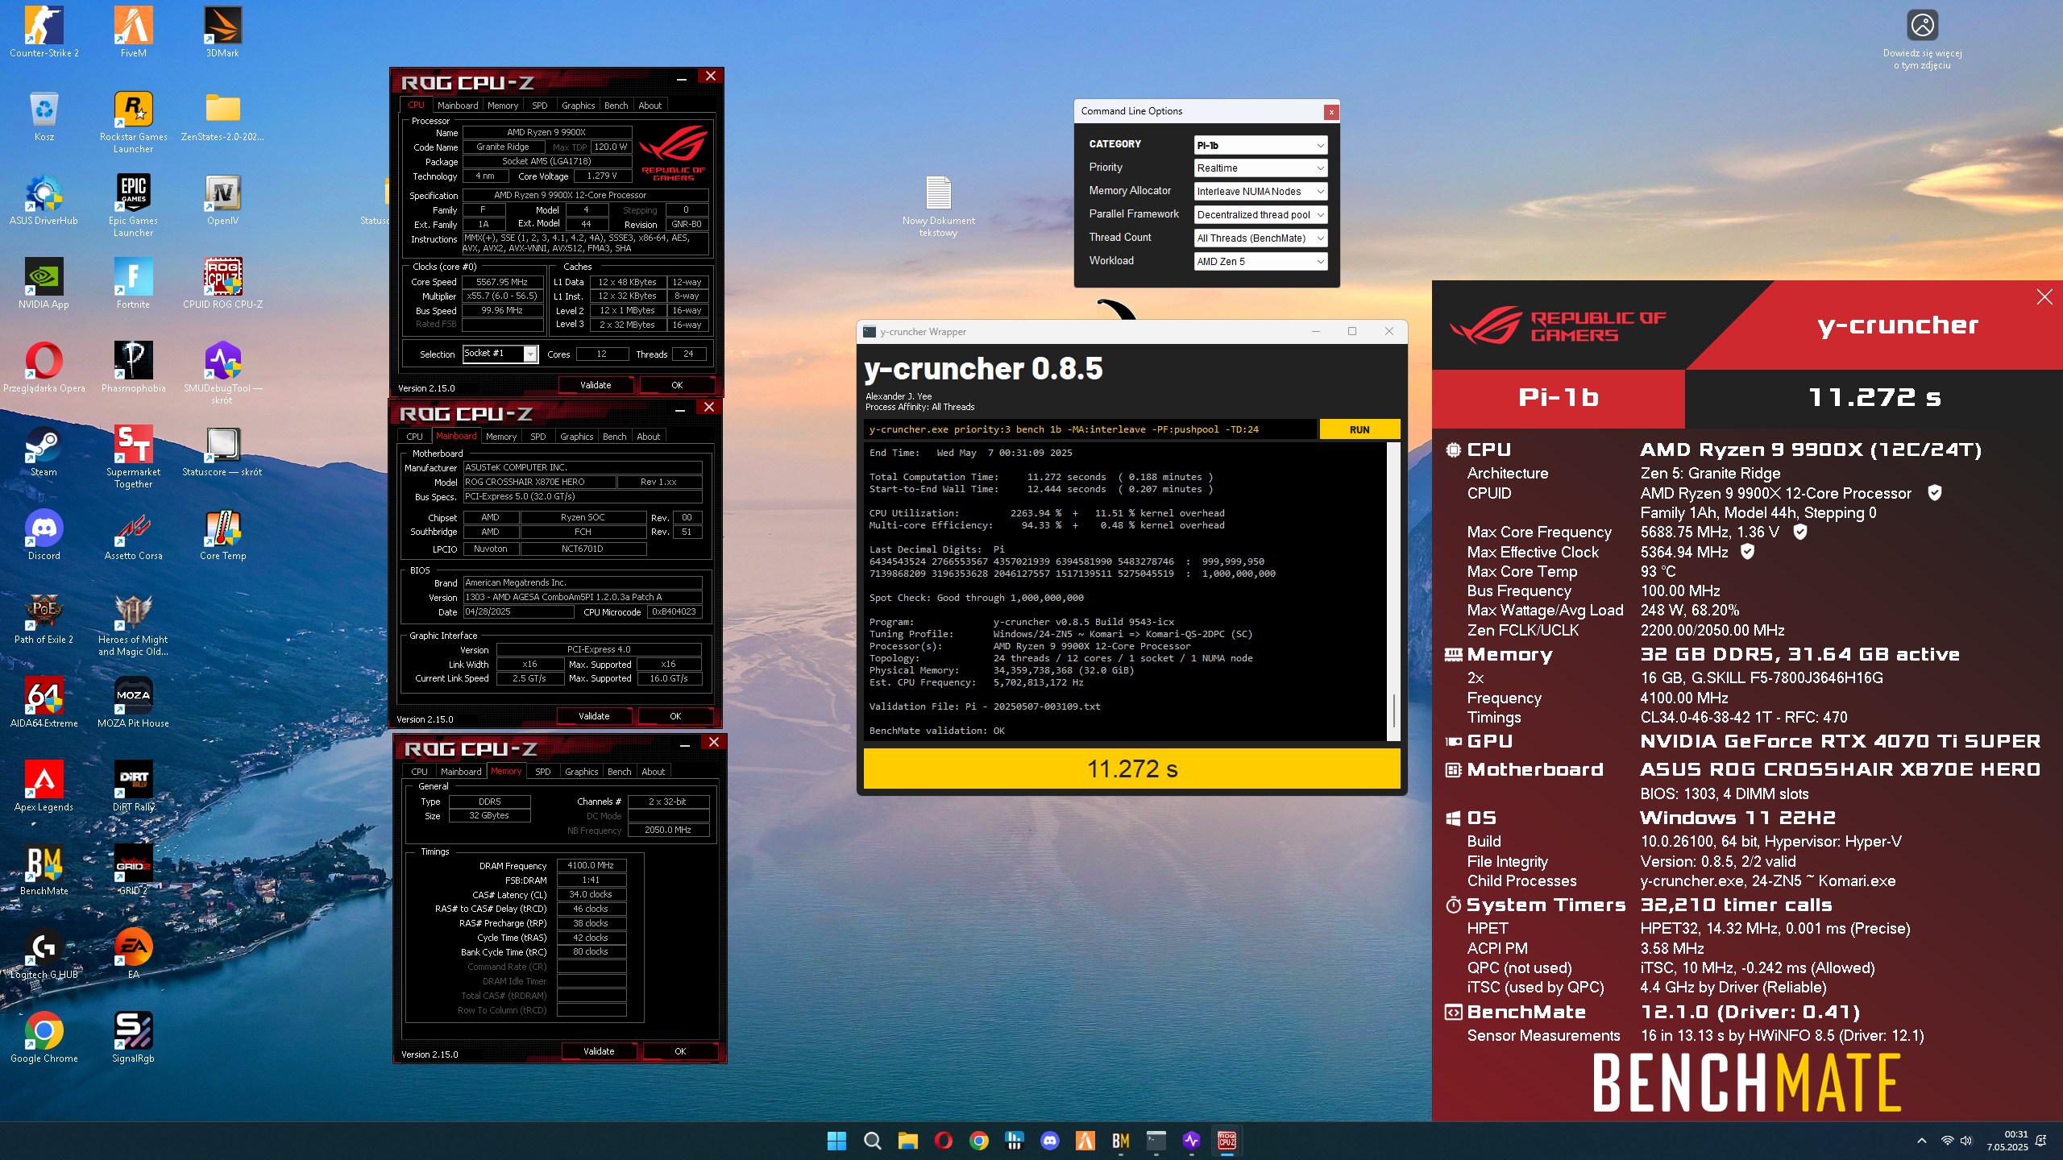Open the NVIDIA App desktop icon
Viewport: 2063px width, 1160px height.
pos(44,284)
